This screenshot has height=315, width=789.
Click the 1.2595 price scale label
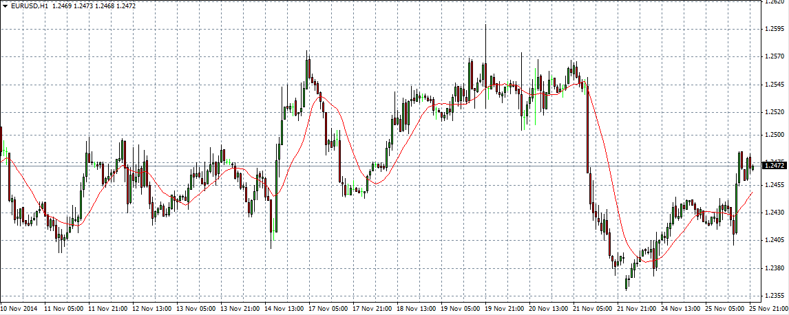tap(775, 29)
